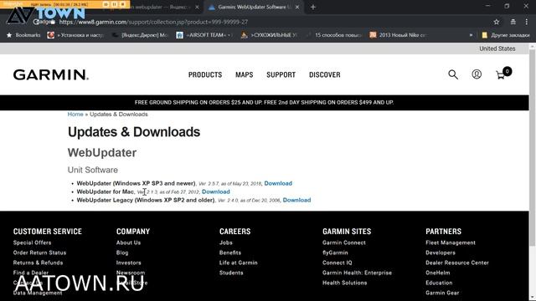Open the Garmin Health: Enterprise link
Viewport: 536px width, 301px height.
pos(357,273)
